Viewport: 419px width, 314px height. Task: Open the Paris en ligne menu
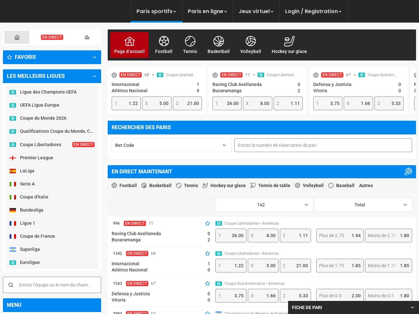point(207,11)
